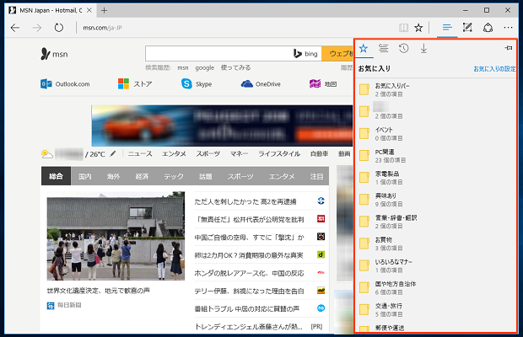Open the お買物 favorites folder
The height and width of the screenshot is (337, 523).
click(435, 243)
